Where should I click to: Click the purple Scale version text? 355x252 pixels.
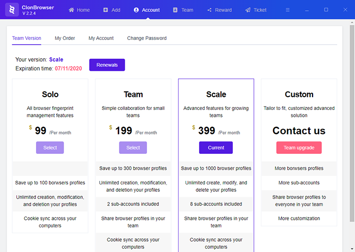coord(56,60)
